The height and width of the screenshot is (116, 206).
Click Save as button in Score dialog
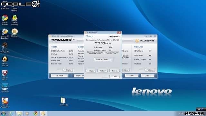115,71
